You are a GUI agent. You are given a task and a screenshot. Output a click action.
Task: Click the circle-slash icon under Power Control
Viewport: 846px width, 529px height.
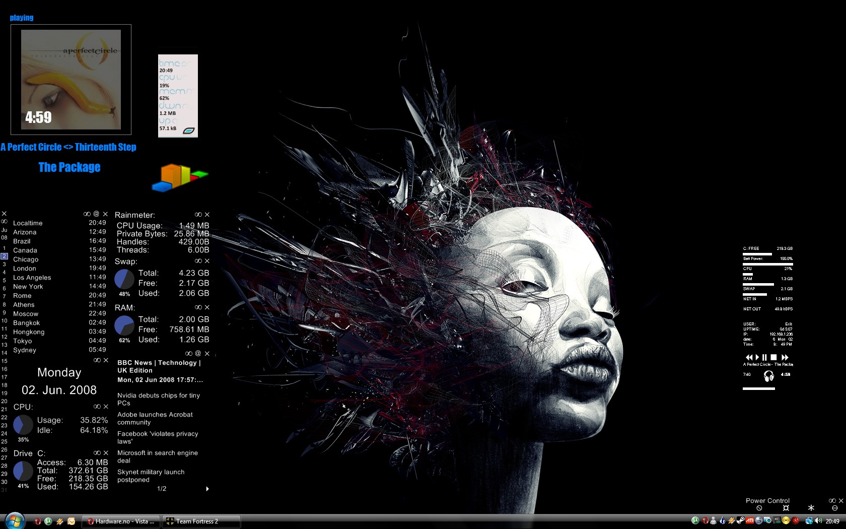click(x=759, y=508)
